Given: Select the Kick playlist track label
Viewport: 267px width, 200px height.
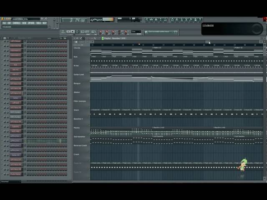Looking at the screenshot, I should pyautogui.click(x=76, y=57).
